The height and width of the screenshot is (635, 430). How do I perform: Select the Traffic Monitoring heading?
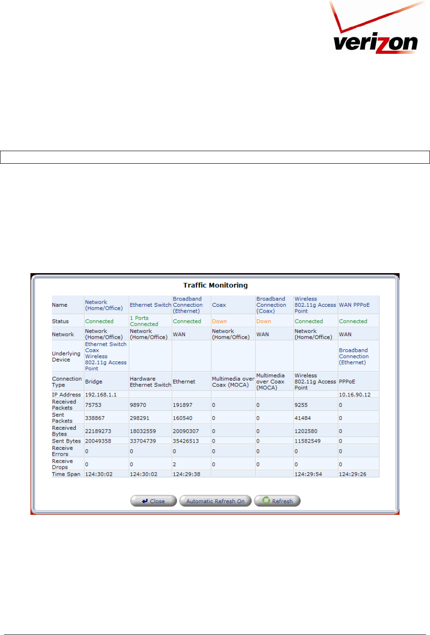[215, 285]
